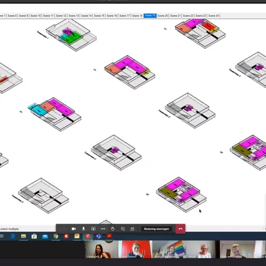This screenshot has height=266, width=266.
Task: Select the Scene 12 tab
Action: pyautogui.click(x=61, y=16)
